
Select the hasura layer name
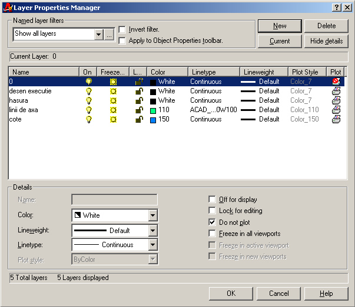[x=19, y=100]
